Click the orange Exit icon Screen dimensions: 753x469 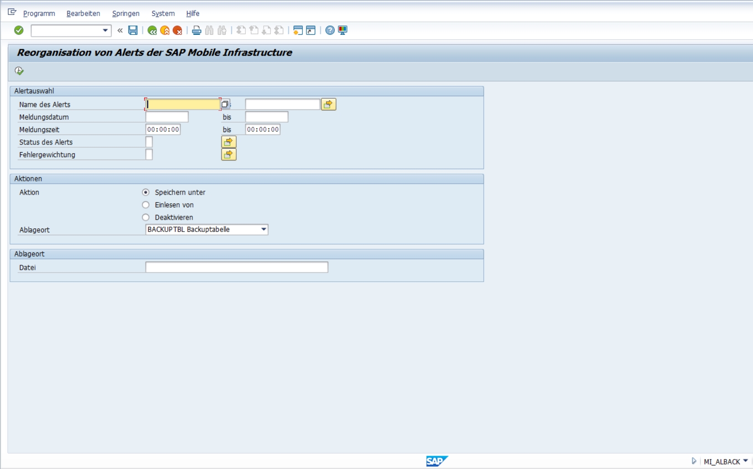pos(165,31)
